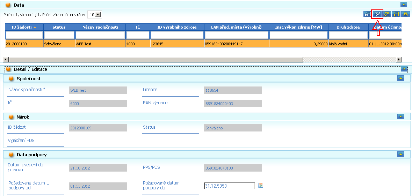Sort by Název společnosti column header
This screenshot has height=196, width=412.
point(100,27)
